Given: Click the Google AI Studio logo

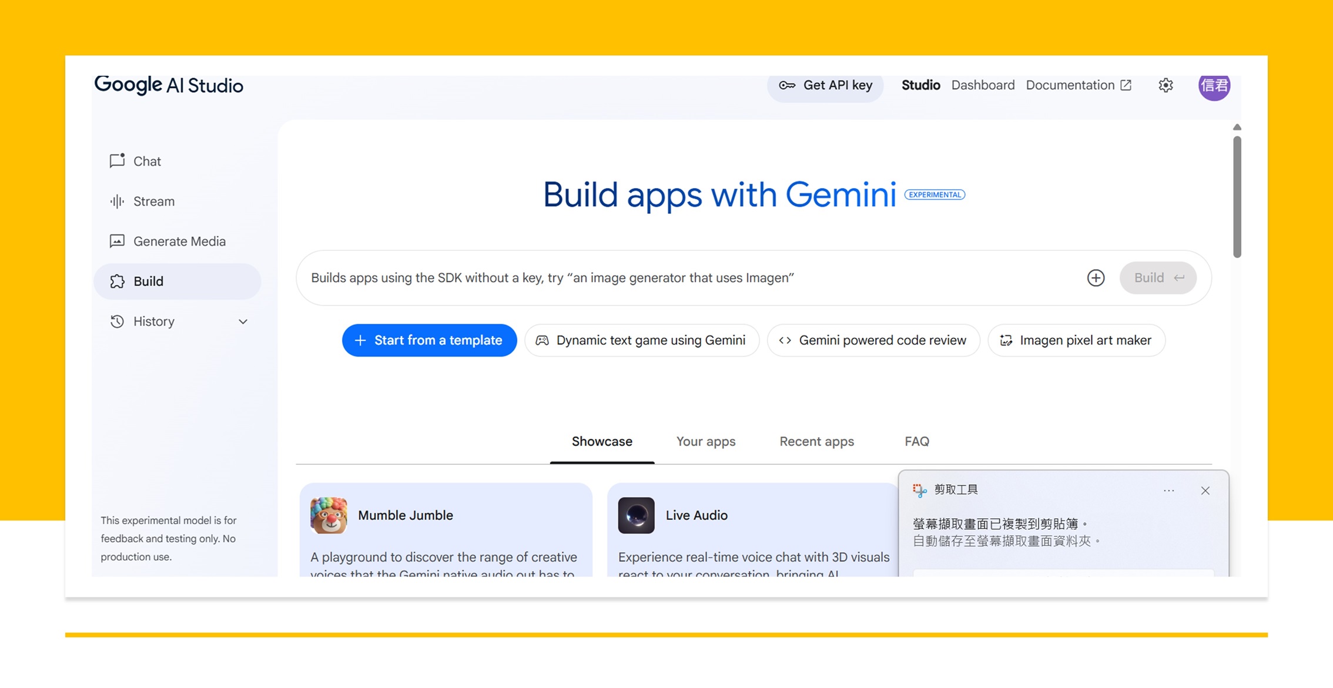Looking at the screenshot, I should [x=169, y=85].
